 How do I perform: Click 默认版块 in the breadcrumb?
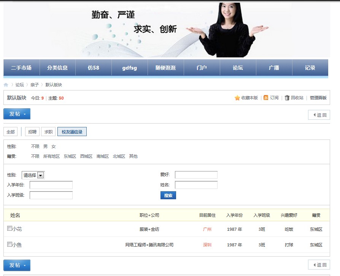coord(54,85)
